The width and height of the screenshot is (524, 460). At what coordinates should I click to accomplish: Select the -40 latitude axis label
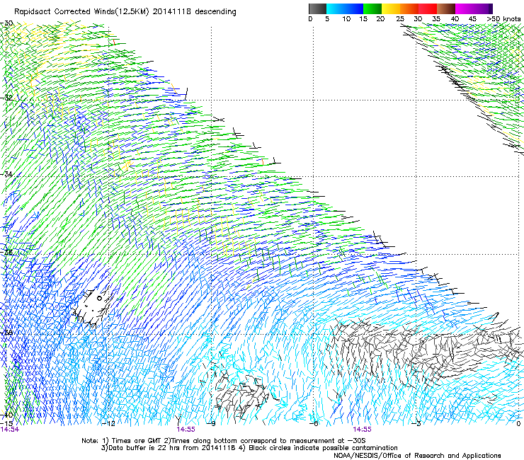pos(6,415)
